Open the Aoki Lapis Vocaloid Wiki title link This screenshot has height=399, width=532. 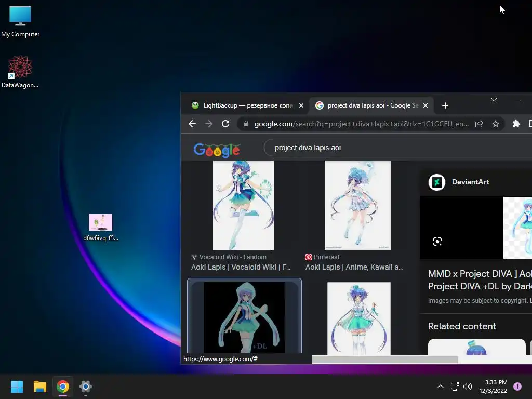(x=241, y=267)
